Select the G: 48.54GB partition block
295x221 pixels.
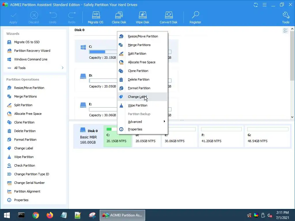(267, 136)
